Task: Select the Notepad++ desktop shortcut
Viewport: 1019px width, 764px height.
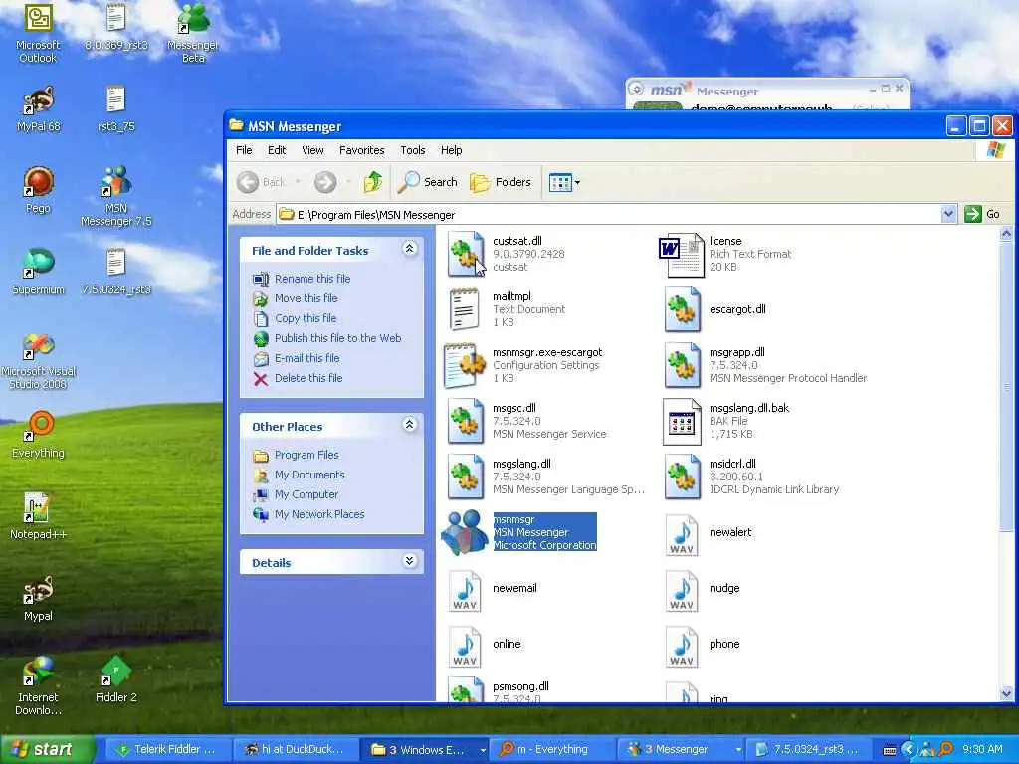Action: tap(38, 516)
